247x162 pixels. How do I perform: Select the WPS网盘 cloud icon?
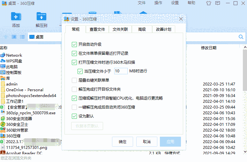point(3,61)
